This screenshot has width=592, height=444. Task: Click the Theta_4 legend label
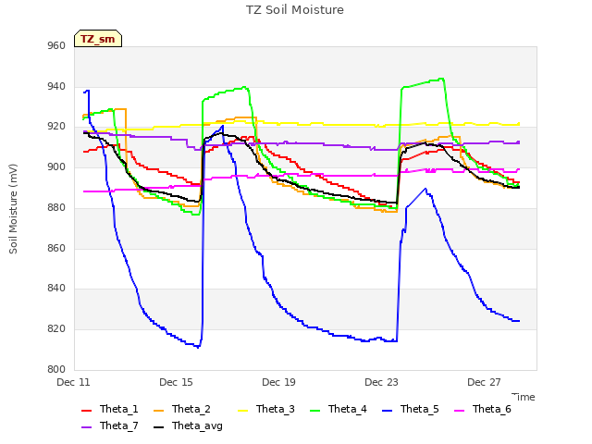click(x=348, y=409)
